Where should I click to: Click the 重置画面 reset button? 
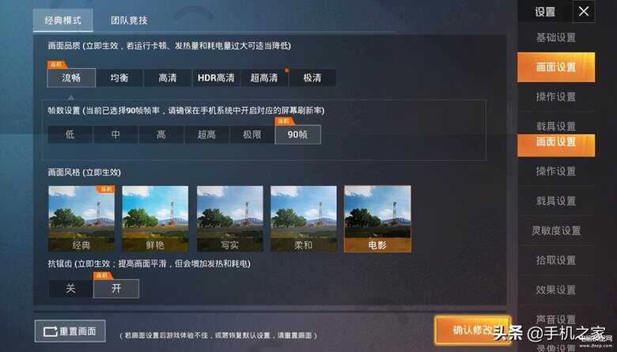click(x=70, y=331)
